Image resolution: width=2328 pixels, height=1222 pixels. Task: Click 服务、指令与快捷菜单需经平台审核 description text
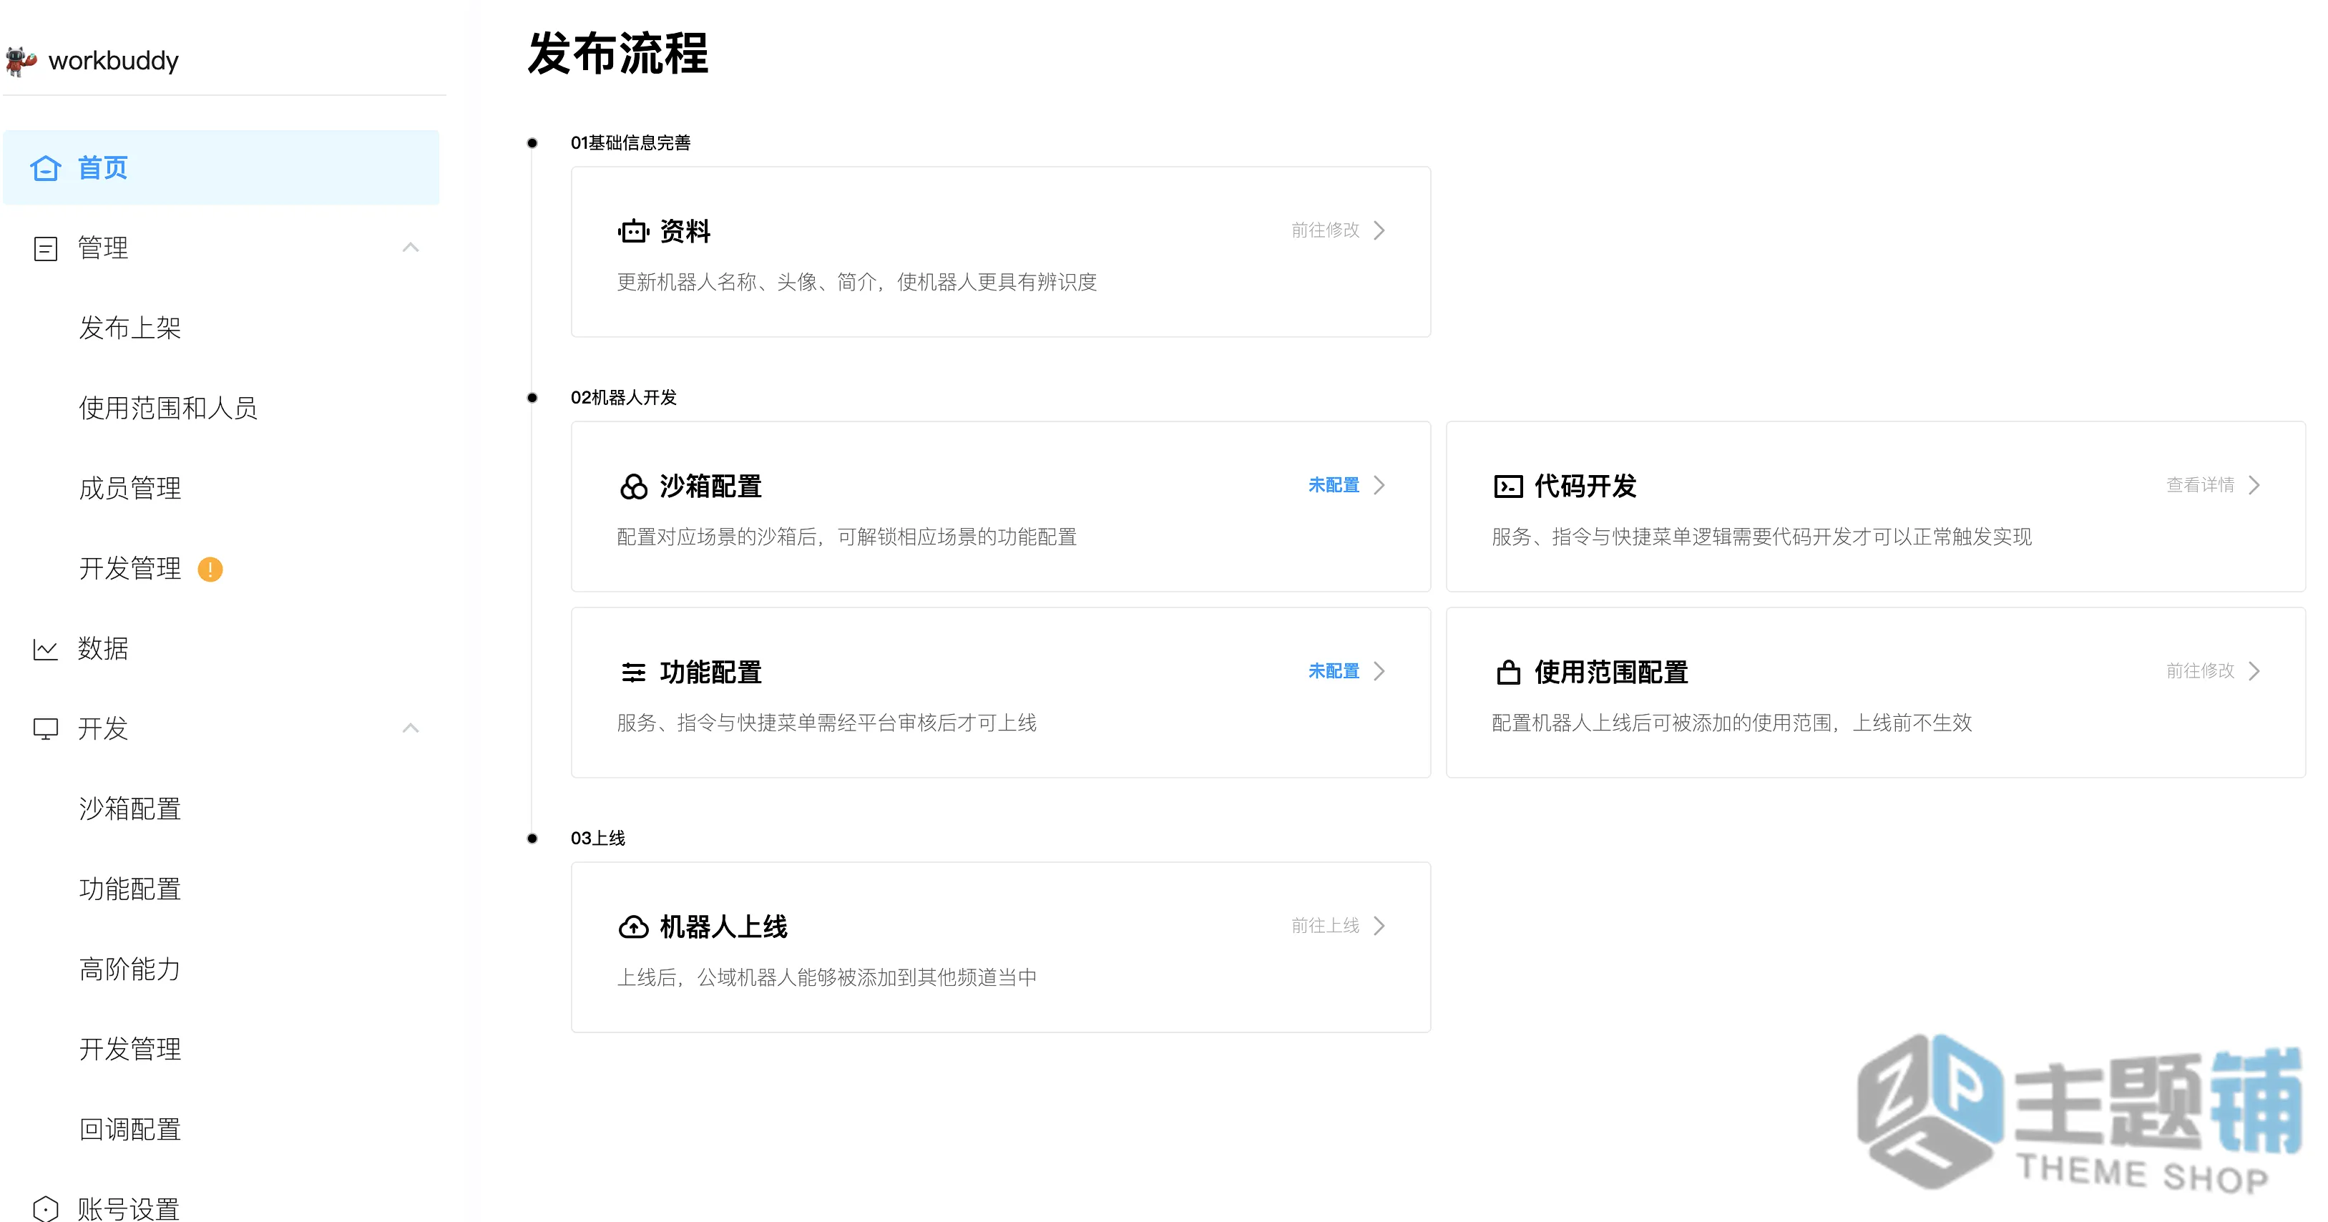click(826, 724)
